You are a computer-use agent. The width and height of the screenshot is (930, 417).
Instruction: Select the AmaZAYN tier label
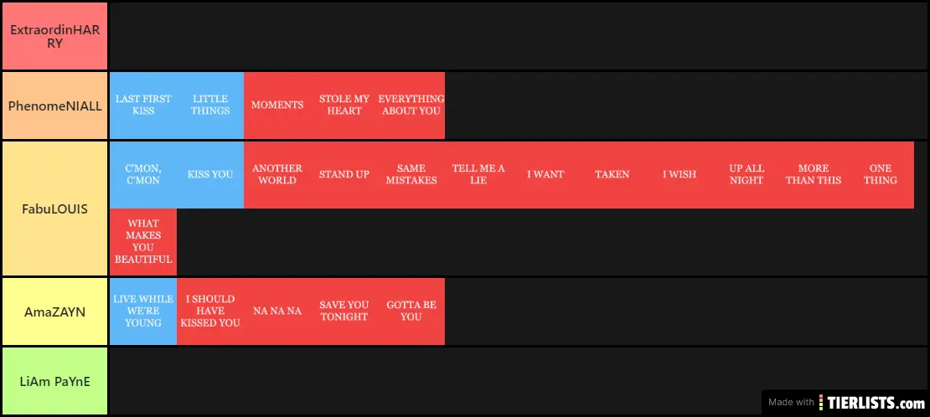tap(55, 311)
